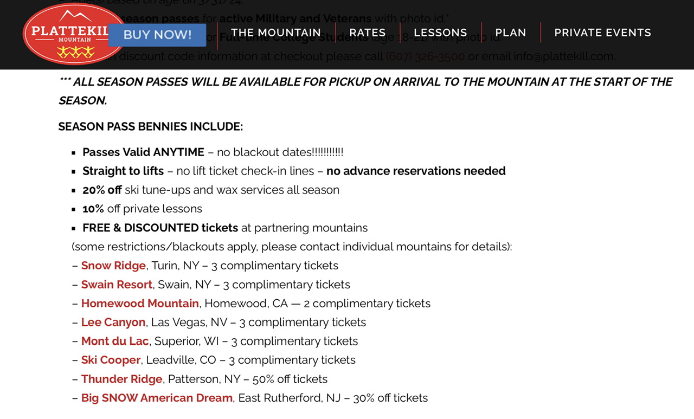Image resolution: width=694 pixels, height=419 pixels.
Task: Open the Thunder Ridge link
Action: tap(121, 379)
